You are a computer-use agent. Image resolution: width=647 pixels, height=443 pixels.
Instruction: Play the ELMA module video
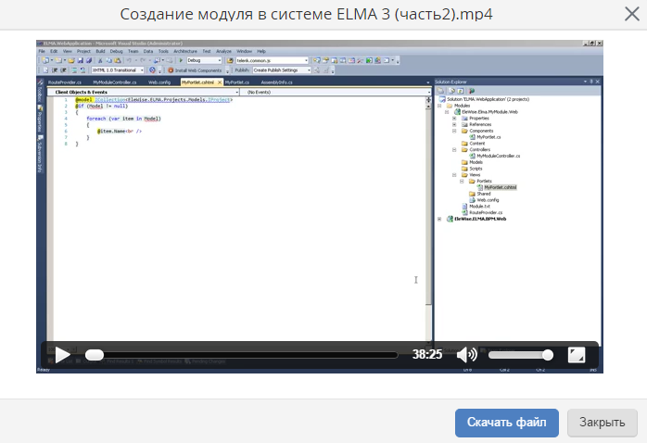pos(62,354)
